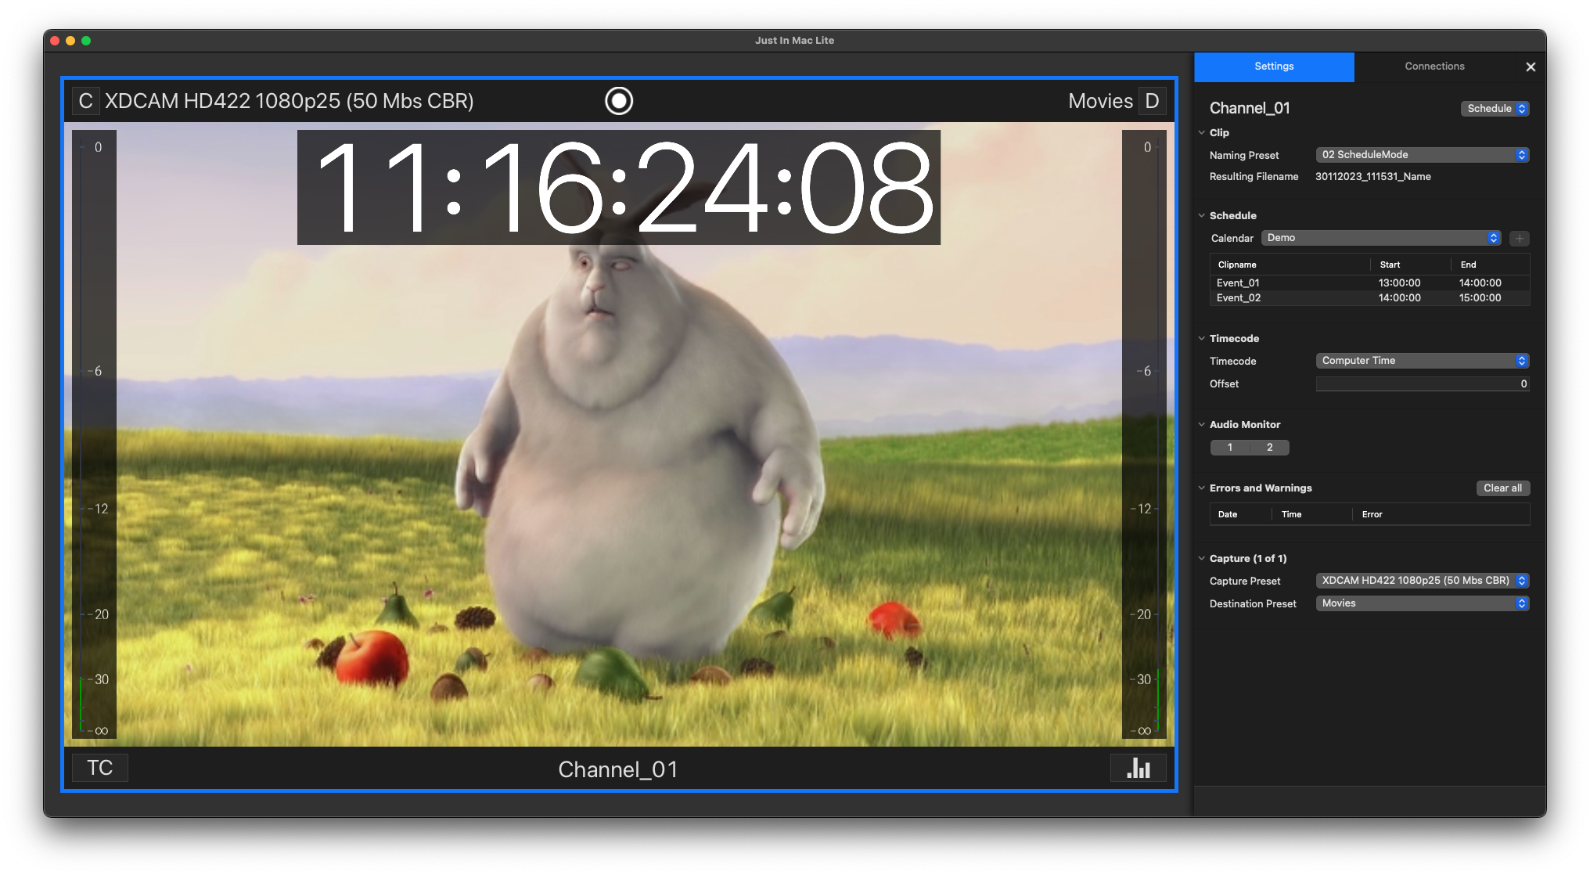The height and width of the screenshot is (875, 1590).
Task: Open the Capture Preset dropdown
Action: point(1422,581)
